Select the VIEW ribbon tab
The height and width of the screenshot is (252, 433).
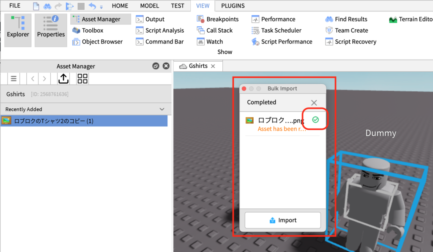pyautogui.click(x=203, y=5)
